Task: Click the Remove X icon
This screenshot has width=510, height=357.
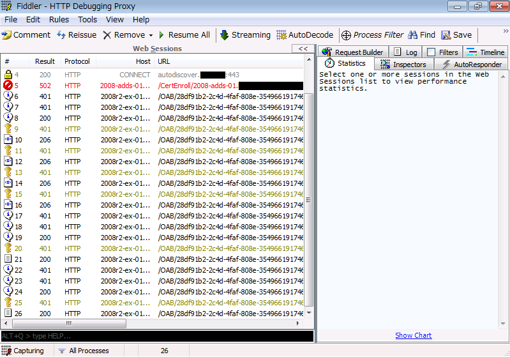Action: click(107, 35)
